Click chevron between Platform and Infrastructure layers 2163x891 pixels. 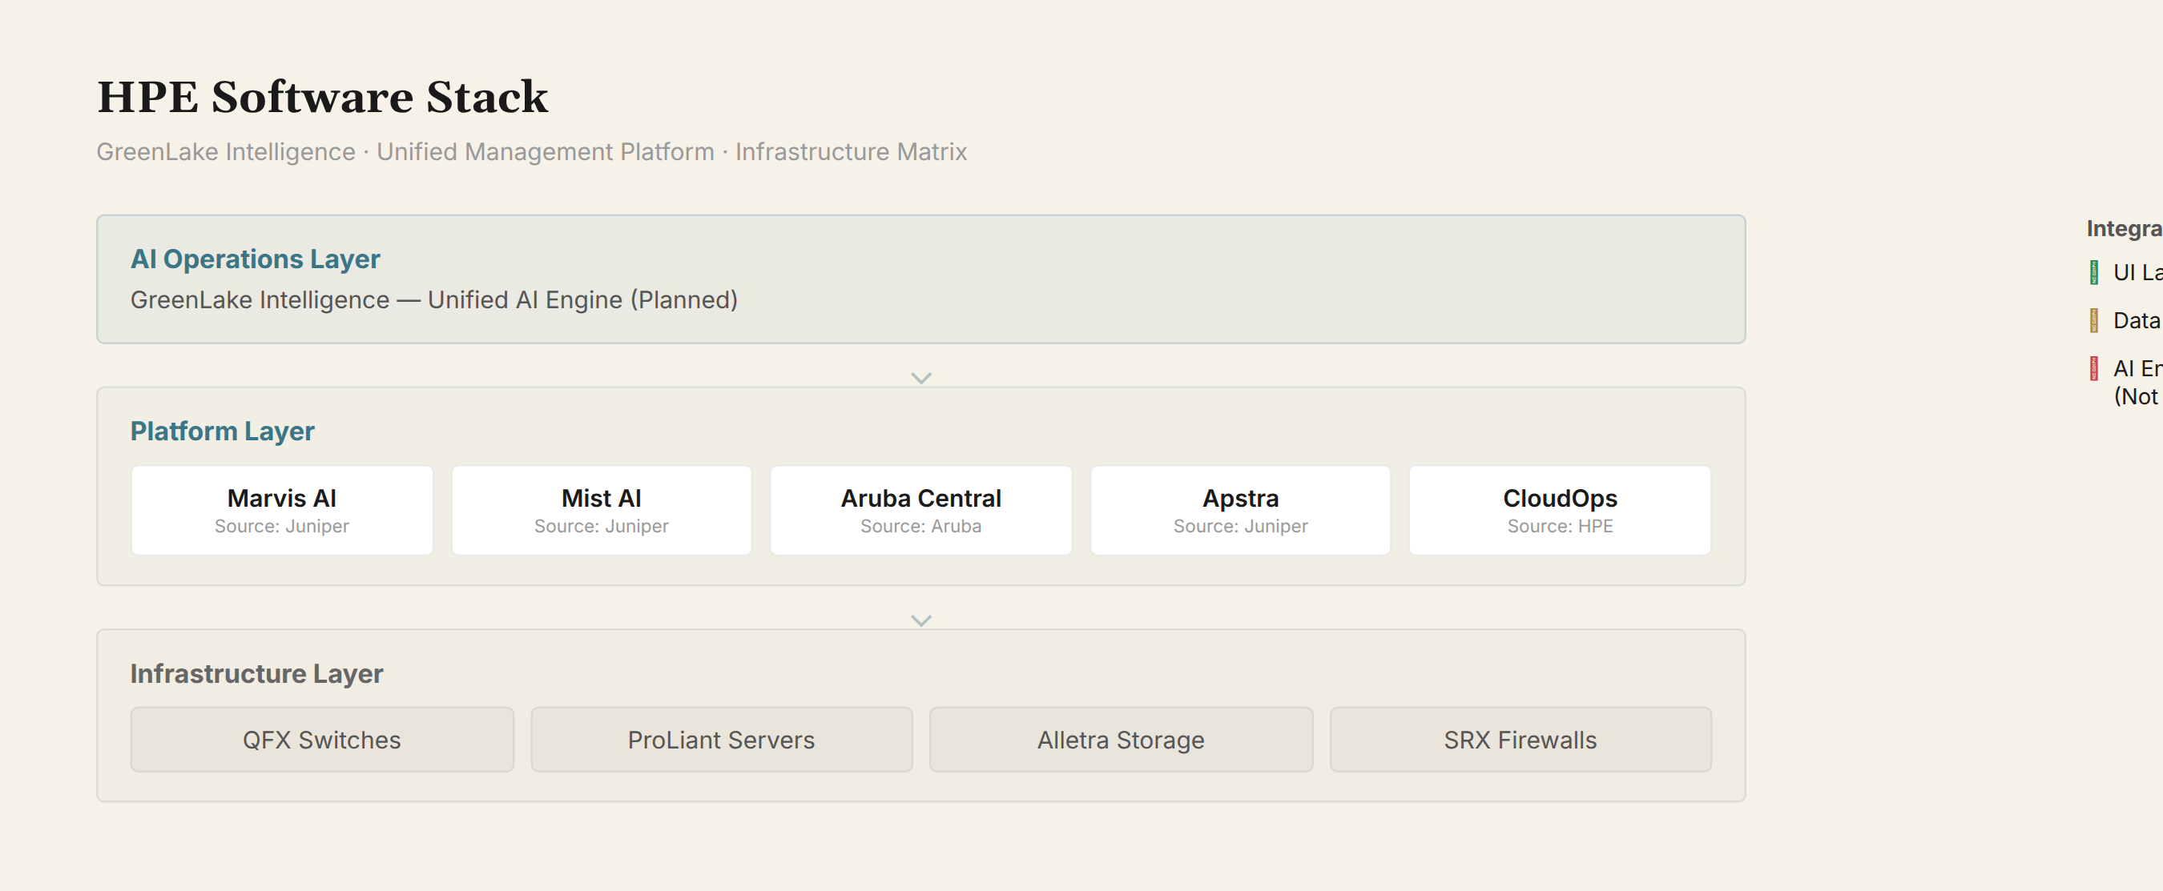point(921,621)
